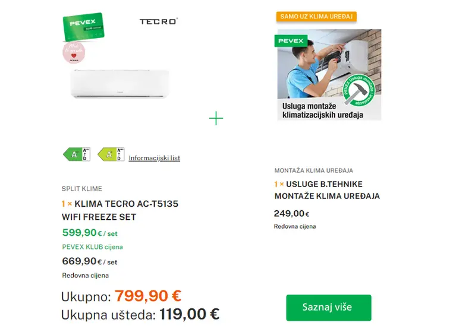The width and height of the screenshot is (456, 332).
Task: Open the first dark green energy label
Action: (x=77, y=154)
